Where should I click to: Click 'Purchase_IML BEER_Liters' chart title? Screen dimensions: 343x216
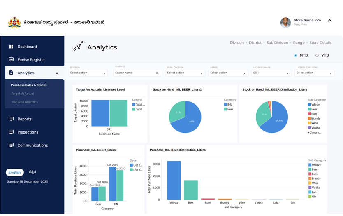pos(96,150)
